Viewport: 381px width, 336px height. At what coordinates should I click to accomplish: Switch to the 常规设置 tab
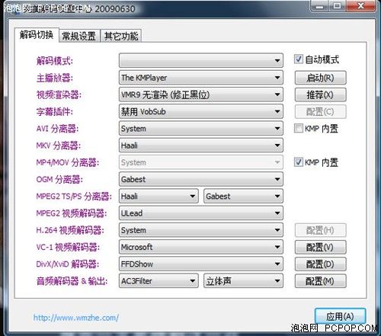tap(79, 36)
